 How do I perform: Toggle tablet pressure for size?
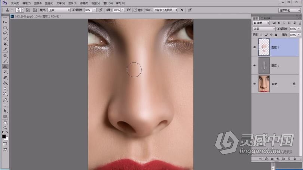coord(189,10)
